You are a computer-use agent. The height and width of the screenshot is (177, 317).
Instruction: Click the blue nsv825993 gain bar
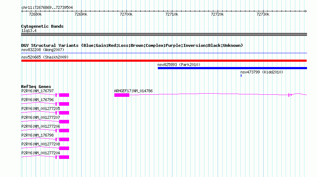click(232, 68)
